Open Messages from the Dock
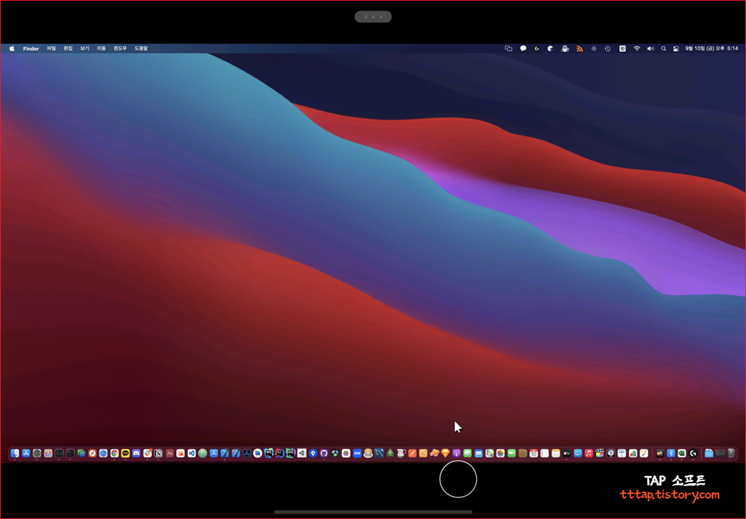Screen dimensions: 746x519 [467, 453]
